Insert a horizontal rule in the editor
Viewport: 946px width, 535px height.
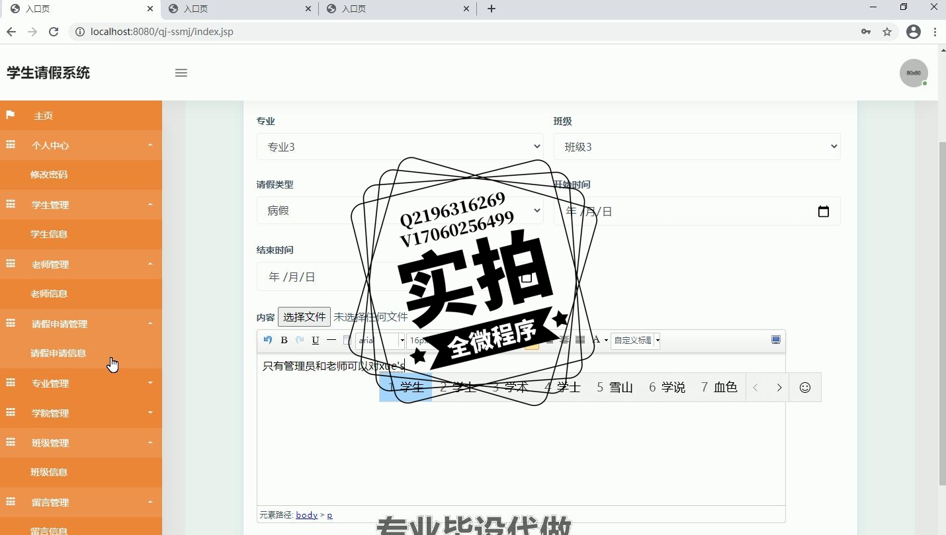331,340
